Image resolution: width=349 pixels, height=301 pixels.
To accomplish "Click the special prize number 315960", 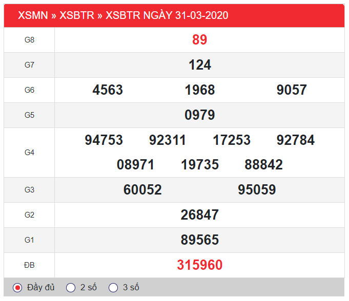I will pos(199,265).
